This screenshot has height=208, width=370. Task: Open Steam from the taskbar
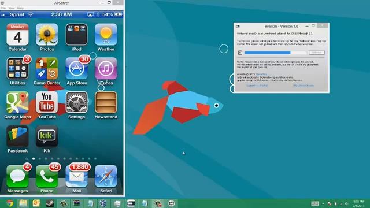[x=50, y=203]
